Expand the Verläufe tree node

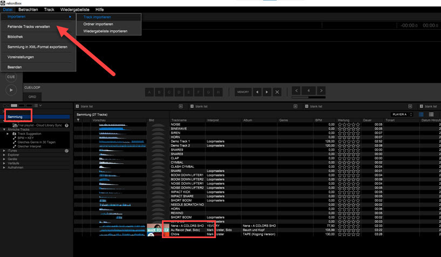(4, 164)
